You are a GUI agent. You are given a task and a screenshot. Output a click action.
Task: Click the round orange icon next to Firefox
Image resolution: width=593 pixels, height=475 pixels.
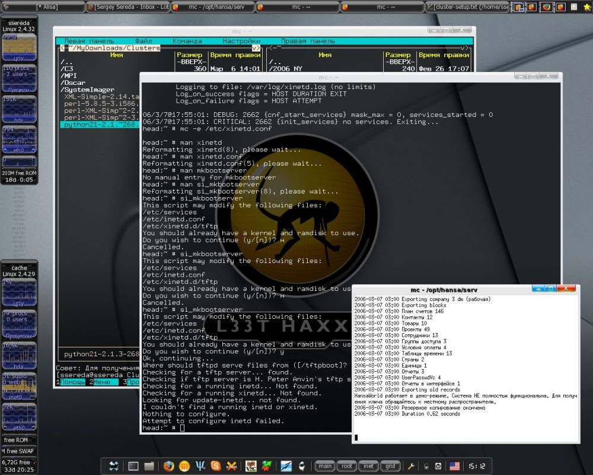[184, 466]
